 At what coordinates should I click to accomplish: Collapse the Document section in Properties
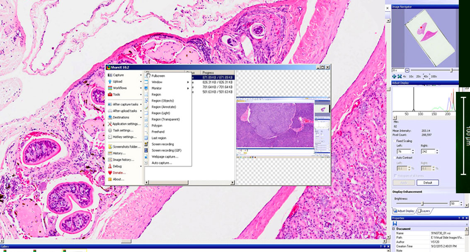tap(393, 229)
